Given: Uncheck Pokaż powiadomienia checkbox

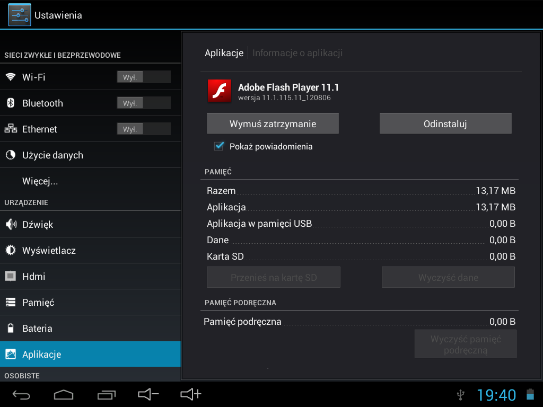Looking at the screenshot, I should point(219,146).
